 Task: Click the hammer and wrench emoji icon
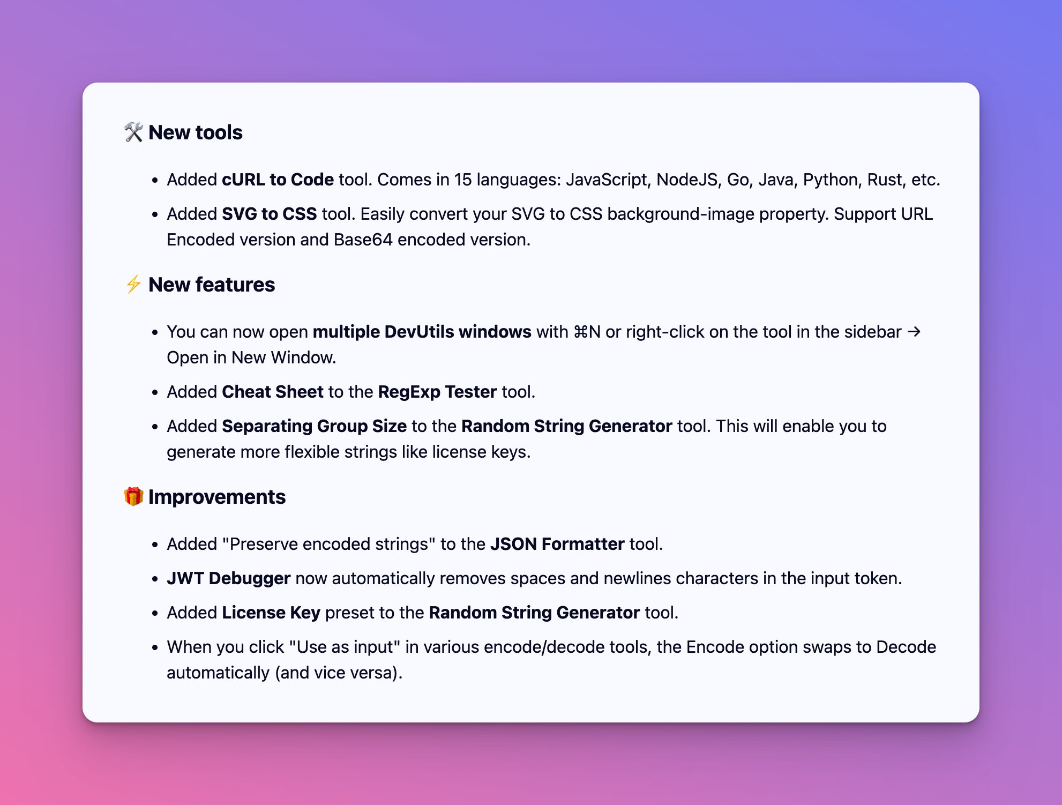pos(133,132)
